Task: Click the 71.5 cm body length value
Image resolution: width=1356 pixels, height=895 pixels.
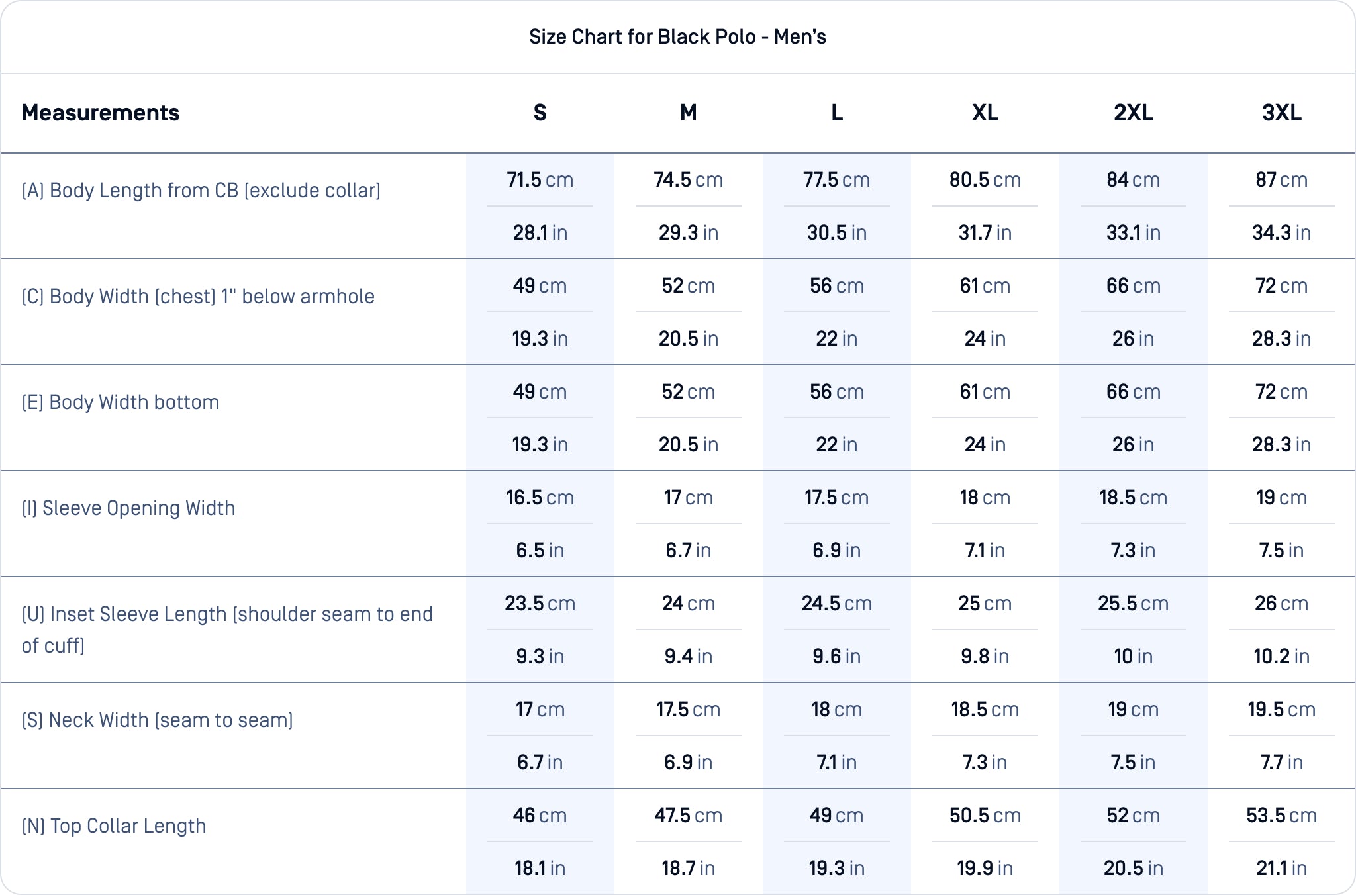Action: coord(540,180)
